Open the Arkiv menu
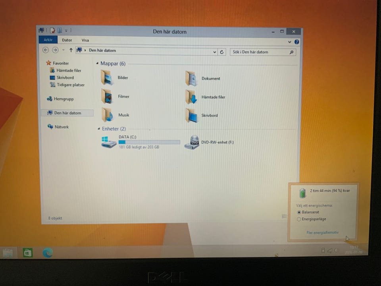 coord(48,40)
